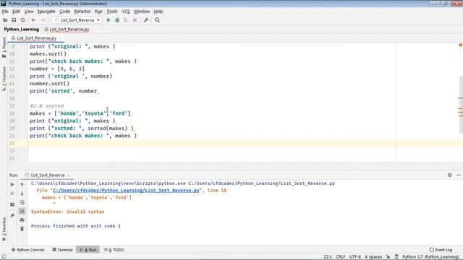Viewport: 463px width, 260px height.
Task: Save all files with the disk icon
Action: tap(14, 20)
